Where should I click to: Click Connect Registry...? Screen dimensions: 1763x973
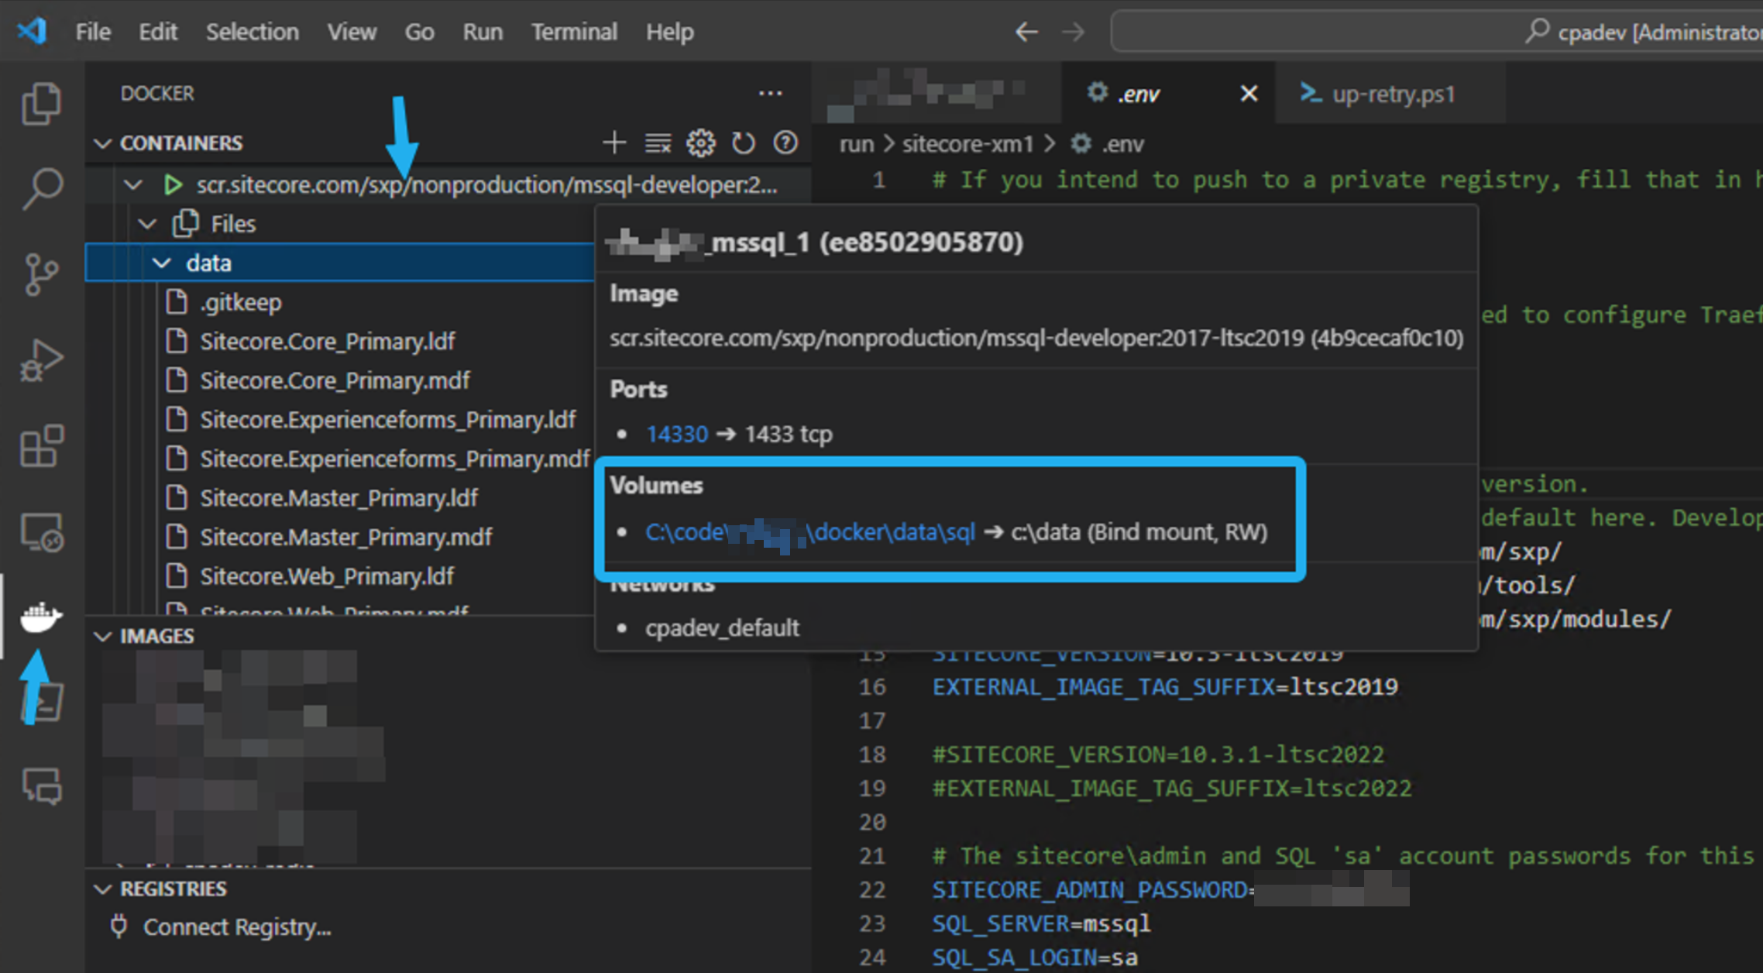[236, 927]
